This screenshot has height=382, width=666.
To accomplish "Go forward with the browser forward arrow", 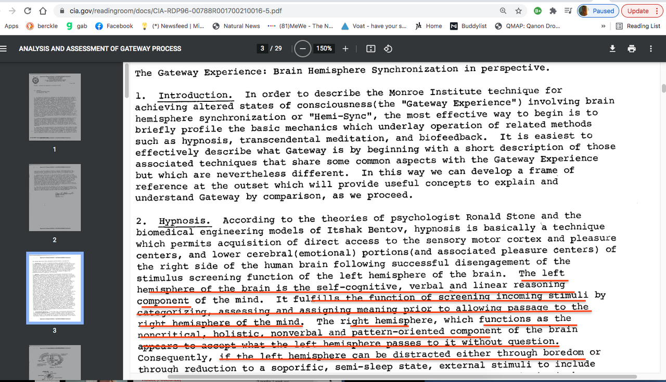I will [x=12, y=10].
